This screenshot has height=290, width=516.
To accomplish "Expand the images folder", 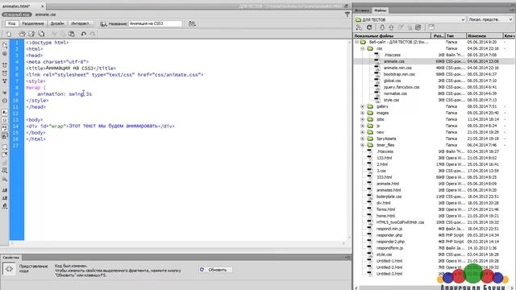I will [x=363, y=113].
